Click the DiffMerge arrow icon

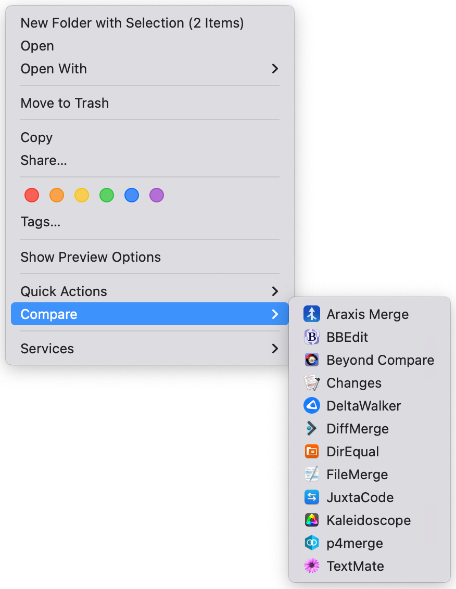pyautogui.click(x=312, y=429)
